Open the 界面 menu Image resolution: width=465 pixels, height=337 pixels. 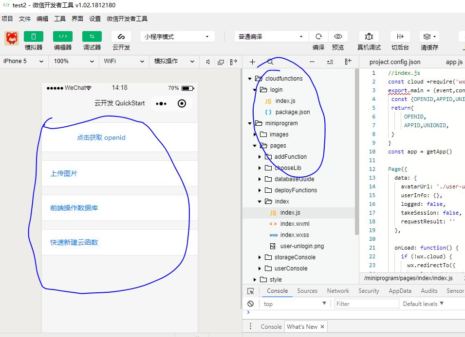click(x=77, y=18)
